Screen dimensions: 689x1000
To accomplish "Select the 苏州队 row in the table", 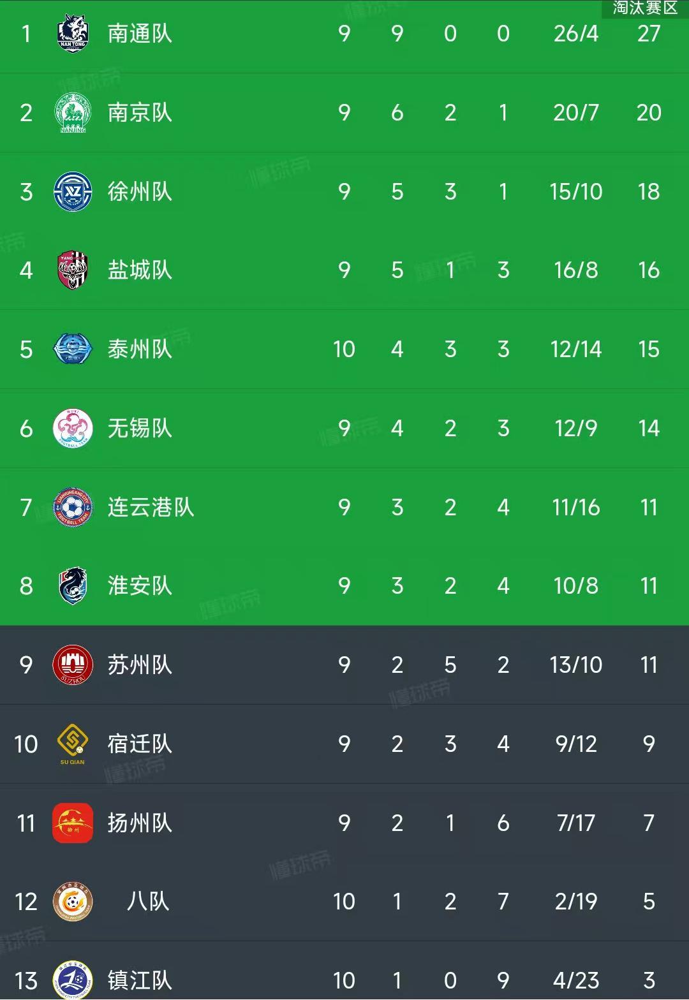I will pyautogui.click(x=344, y=665).
